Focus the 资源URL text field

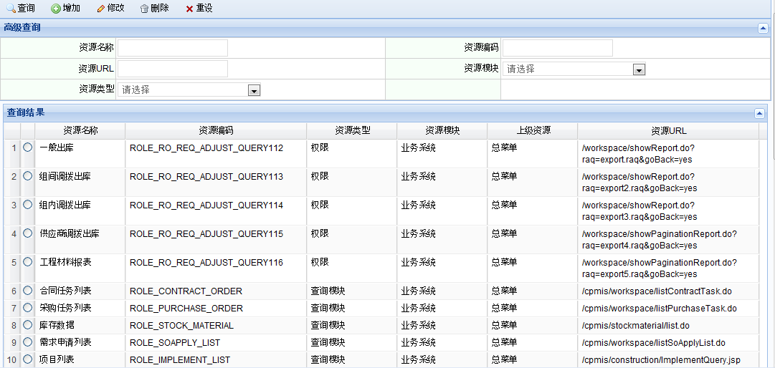(x=173, y=69)
